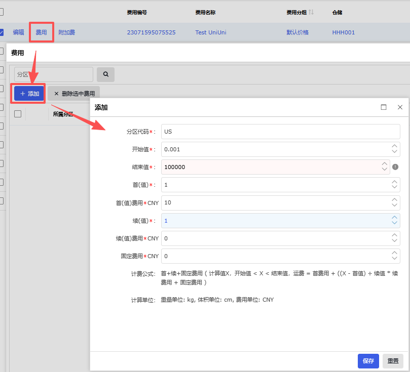Maximize the 添加 dialog window

pyautogui.click(x=384, y=107)
